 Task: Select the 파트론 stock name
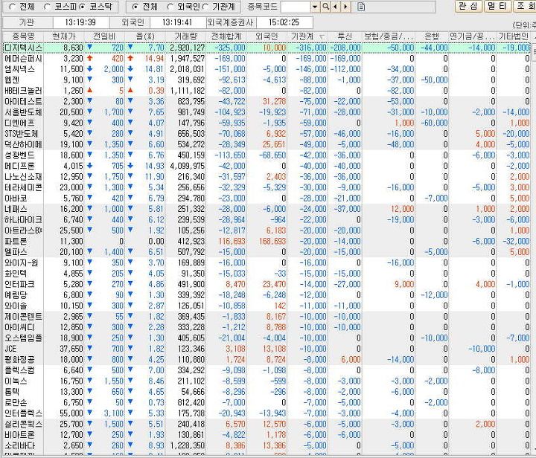click(x=16, y=242)
